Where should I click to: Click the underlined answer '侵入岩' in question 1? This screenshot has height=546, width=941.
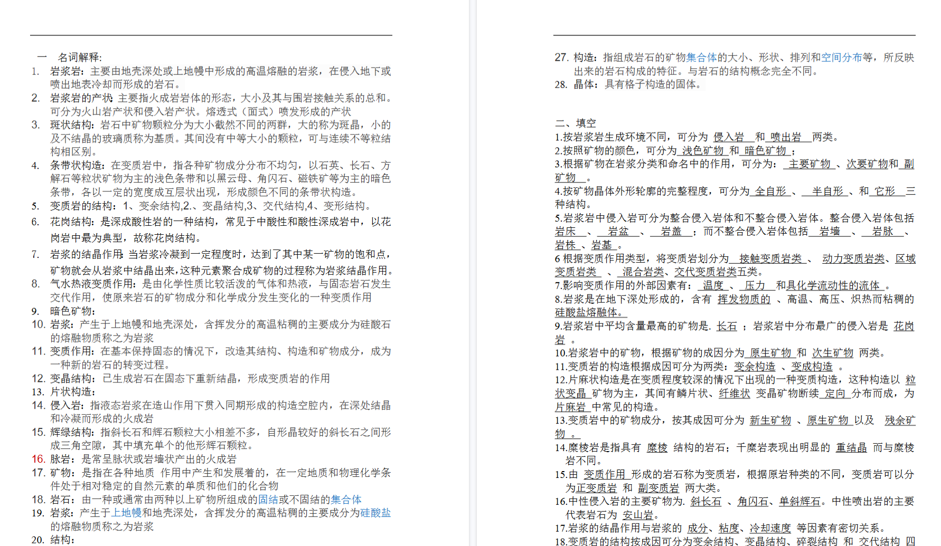[728, 137]
